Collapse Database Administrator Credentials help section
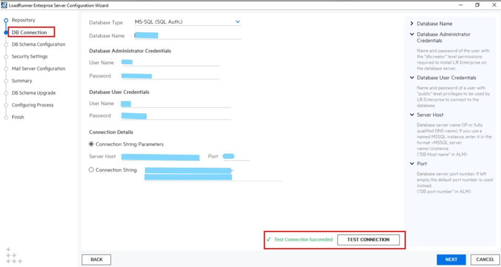Screen dimensions: 501x267 412,34
